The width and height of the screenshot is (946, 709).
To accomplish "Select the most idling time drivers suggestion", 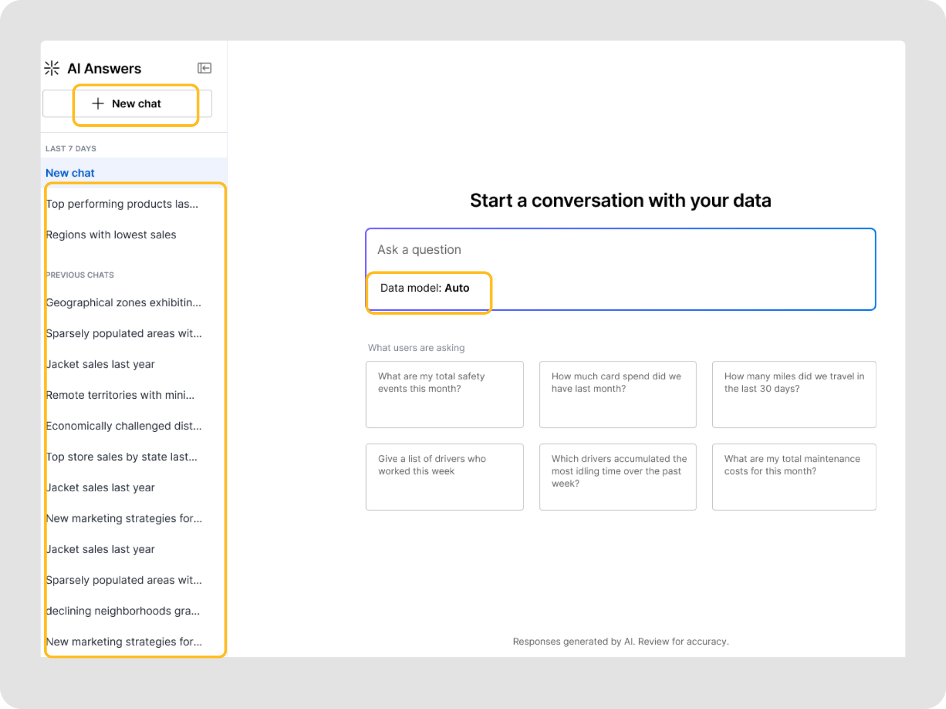I will coord(618,477).
